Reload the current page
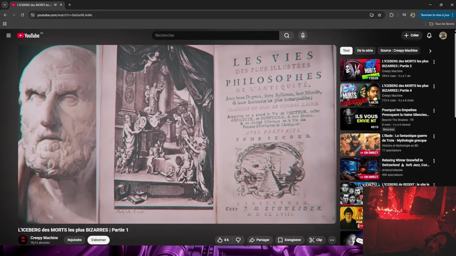 coord(22,15)
